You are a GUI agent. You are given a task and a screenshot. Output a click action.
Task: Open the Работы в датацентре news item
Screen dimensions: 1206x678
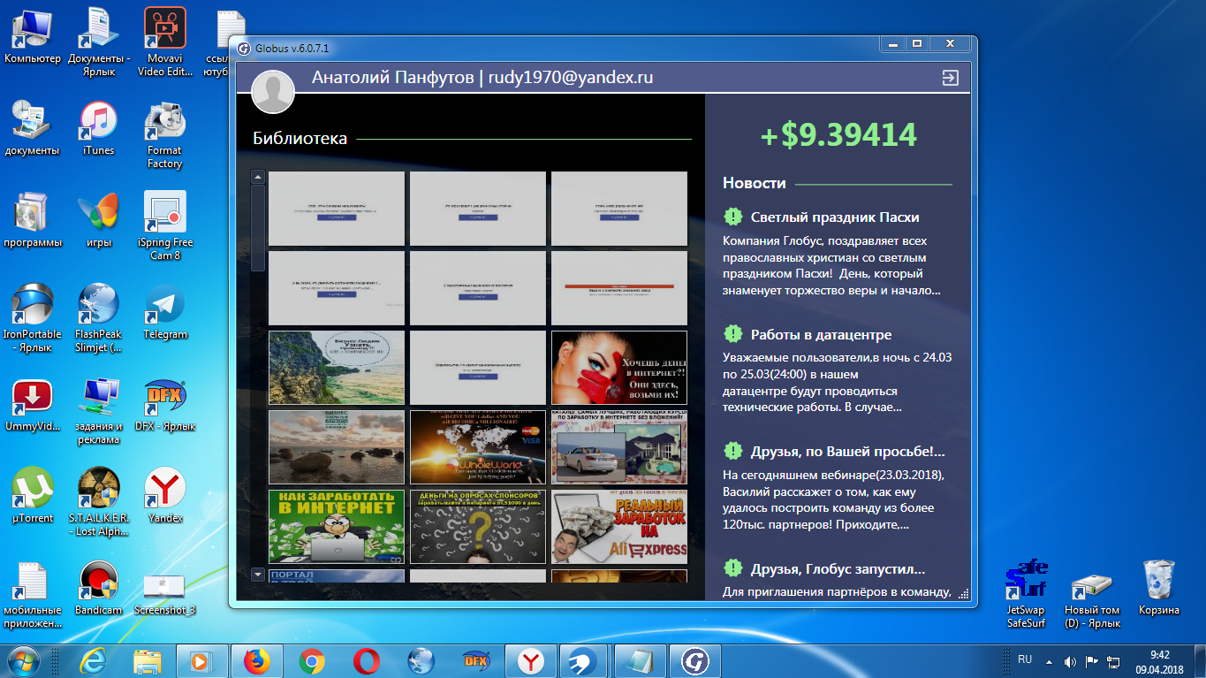coord(821,335)
